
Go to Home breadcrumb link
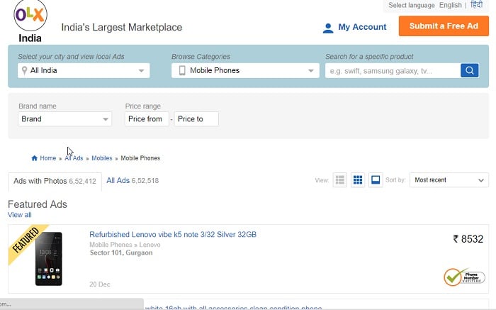47,158
